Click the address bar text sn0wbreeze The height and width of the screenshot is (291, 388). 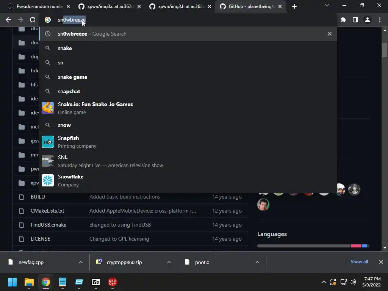pos(72,20)
